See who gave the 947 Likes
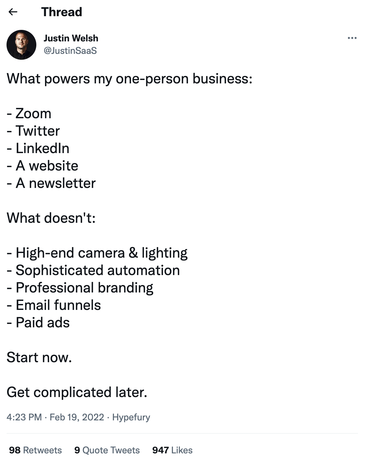 click(172, 450)
